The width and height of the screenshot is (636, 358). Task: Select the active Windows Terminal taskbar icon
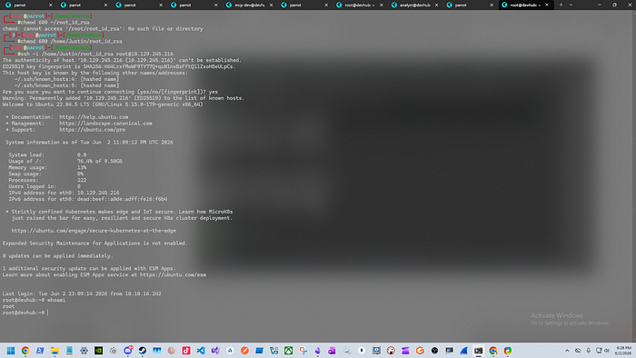click(x=478, y=351)
